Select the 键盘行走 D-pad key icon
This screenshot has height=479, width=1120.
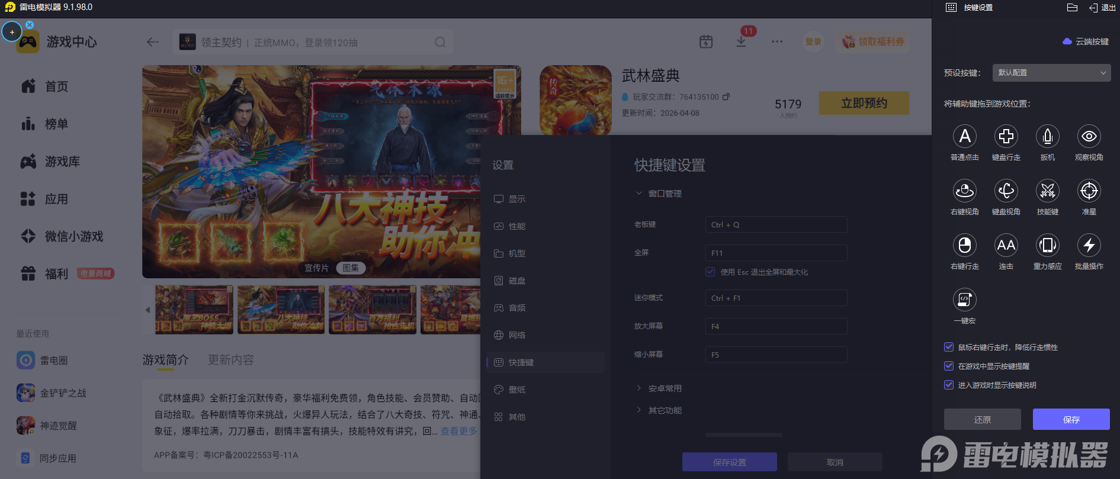1006,136
